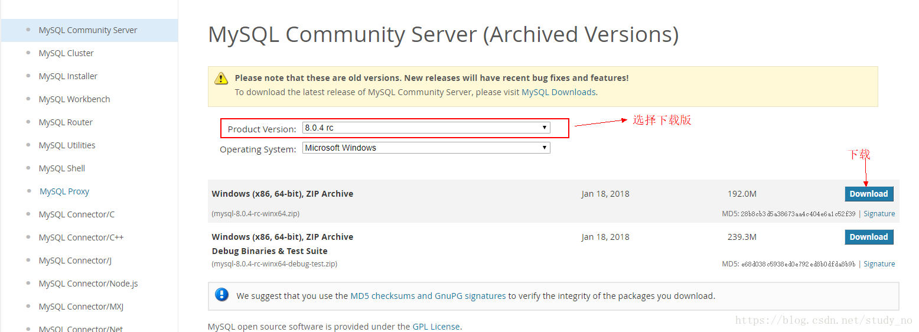This screenshot has height=332, width=919.
Task: Open MySQL Connector/C link
Action: (x=77, y=214)
